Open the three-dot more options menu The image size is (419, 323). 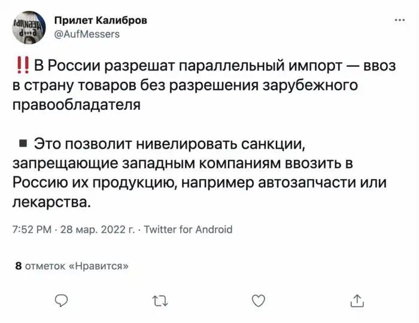(399, 21)
